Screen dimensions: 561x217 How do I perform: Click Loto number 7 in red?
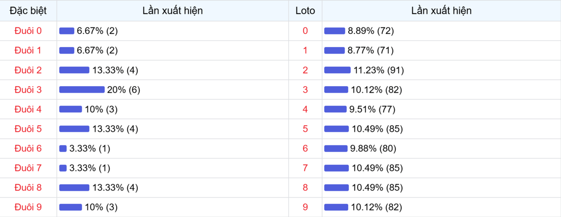tap(305, 168)
